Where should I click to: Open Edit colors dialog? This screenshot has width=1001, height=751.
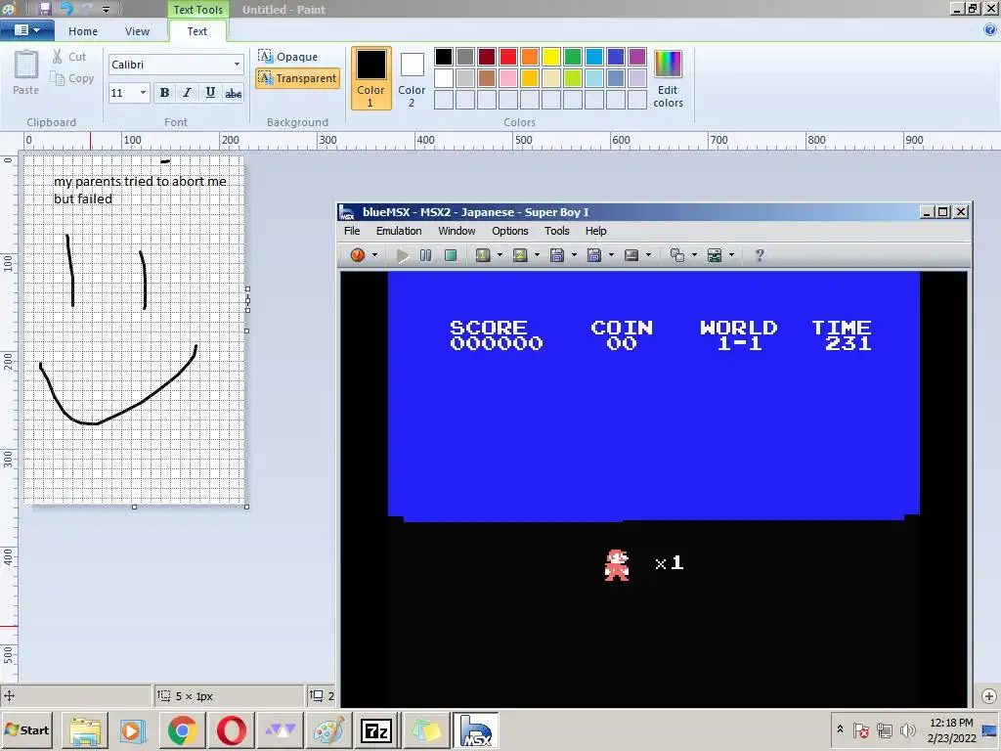(668, 78)
